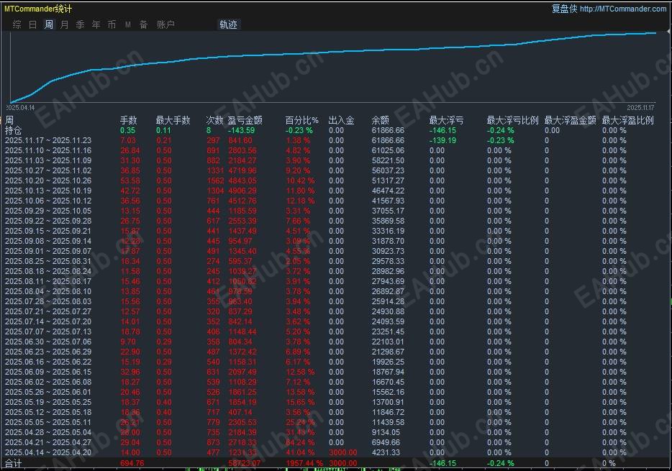Click the 盈亏金额 column header
The height and width of the screenshot is (471, 672).
click(245, 120)
